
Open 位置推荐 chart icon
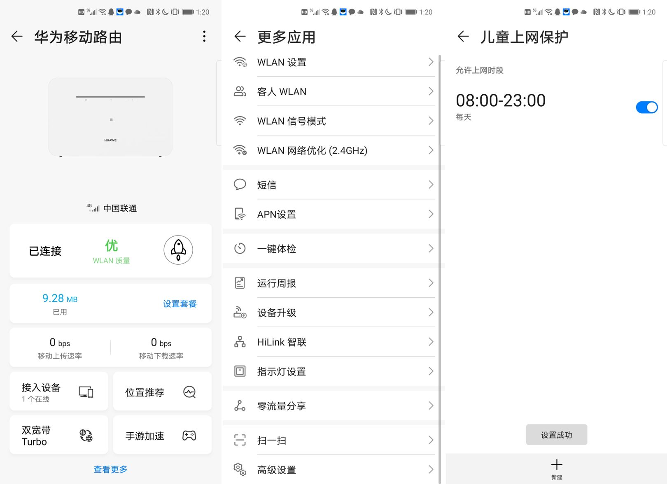pyautogui.click(x=189, y=392)
